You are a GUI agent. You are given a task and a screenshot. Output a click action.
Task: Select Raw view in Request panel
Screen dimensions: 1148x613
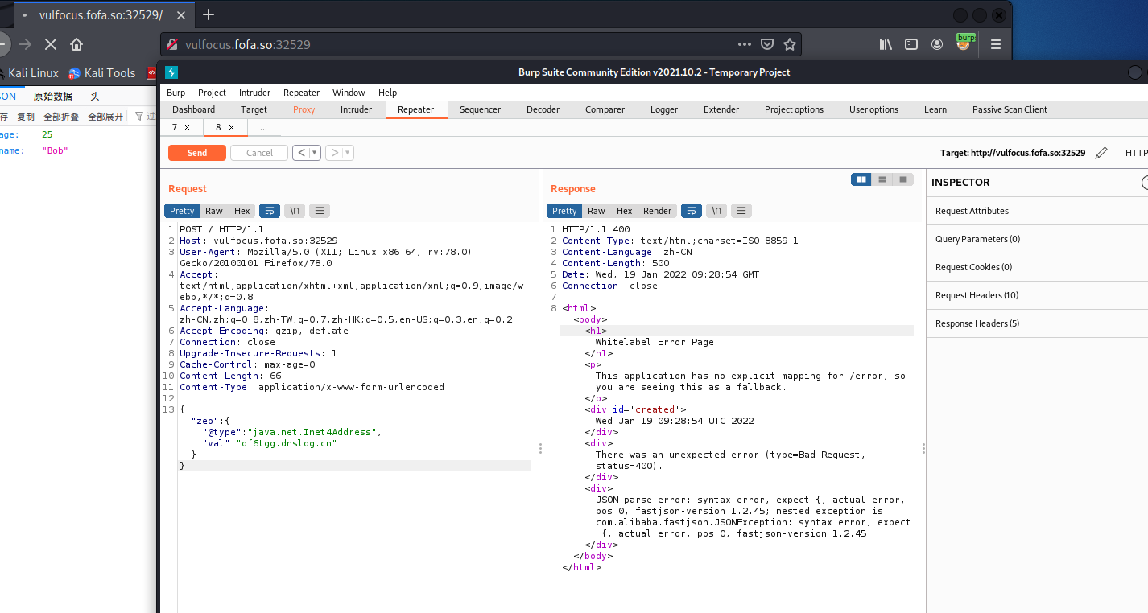(x=214, y=211)
